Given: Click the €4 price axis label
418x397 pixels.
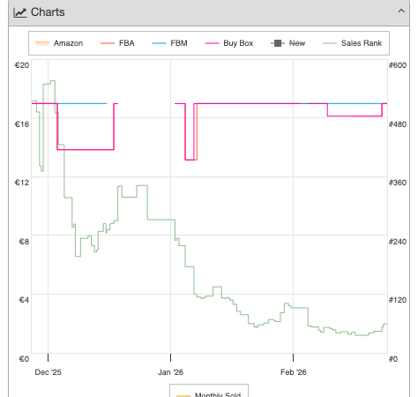Looking at the screenshot, I should coord(24,300).
